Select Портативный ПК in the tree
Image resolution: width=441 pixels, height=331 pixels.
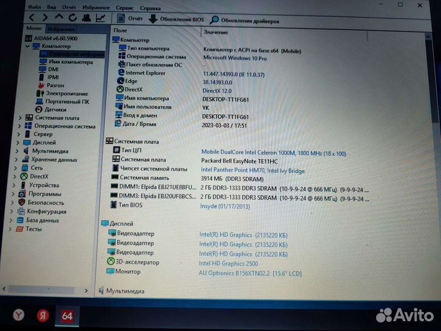(67, 101)
